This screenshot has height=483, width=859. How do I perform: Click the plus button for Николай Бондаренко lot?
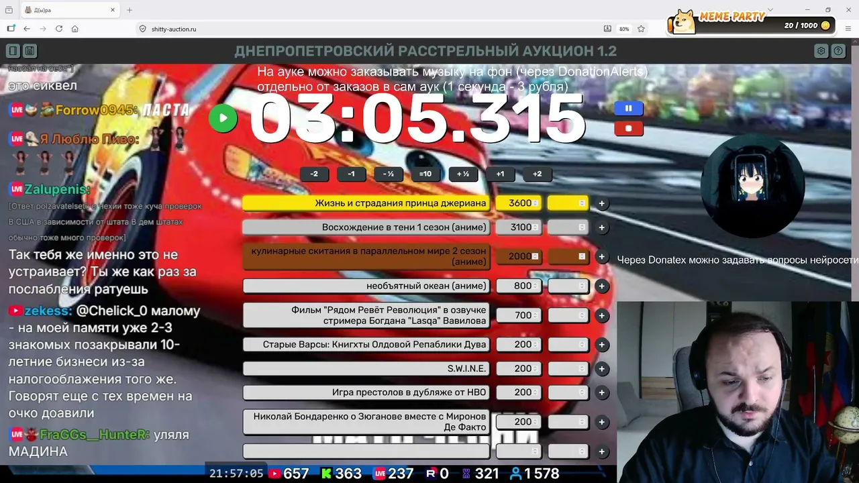[x=601, y=422]
